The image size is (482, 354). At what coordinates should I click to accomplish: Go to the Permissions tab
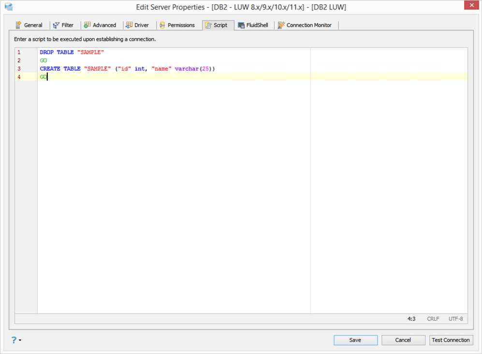point(177,25)
